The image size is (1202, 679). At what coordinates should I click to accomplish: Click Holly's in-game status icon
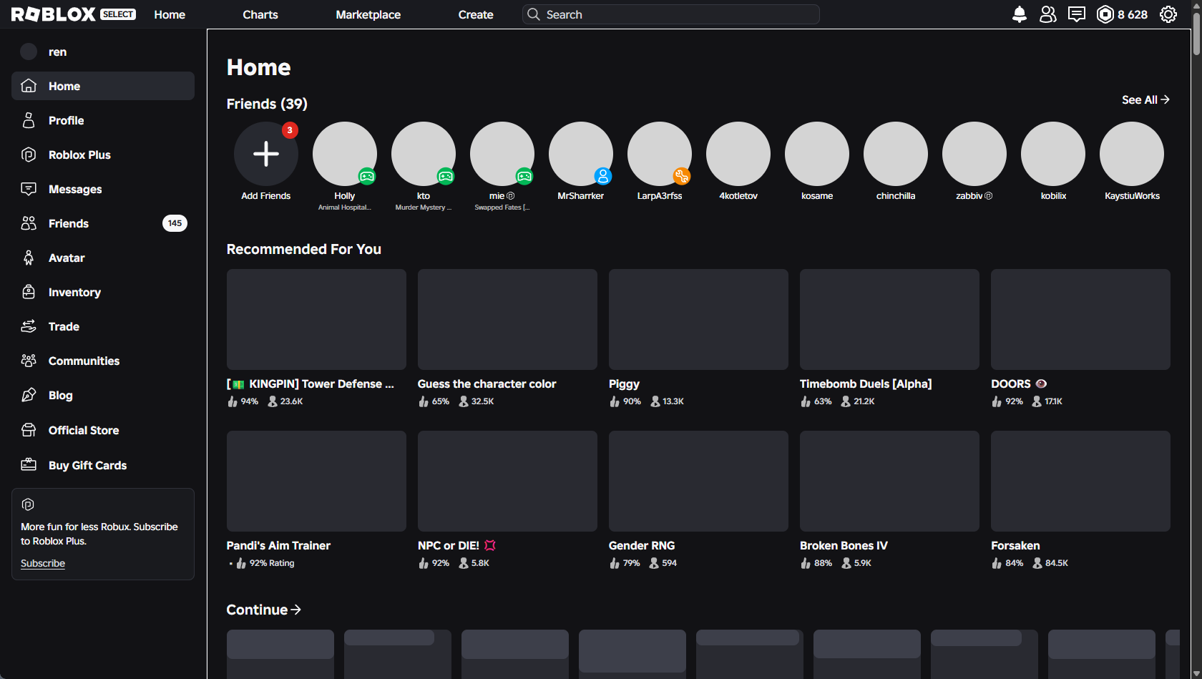[x=367, y=176]
